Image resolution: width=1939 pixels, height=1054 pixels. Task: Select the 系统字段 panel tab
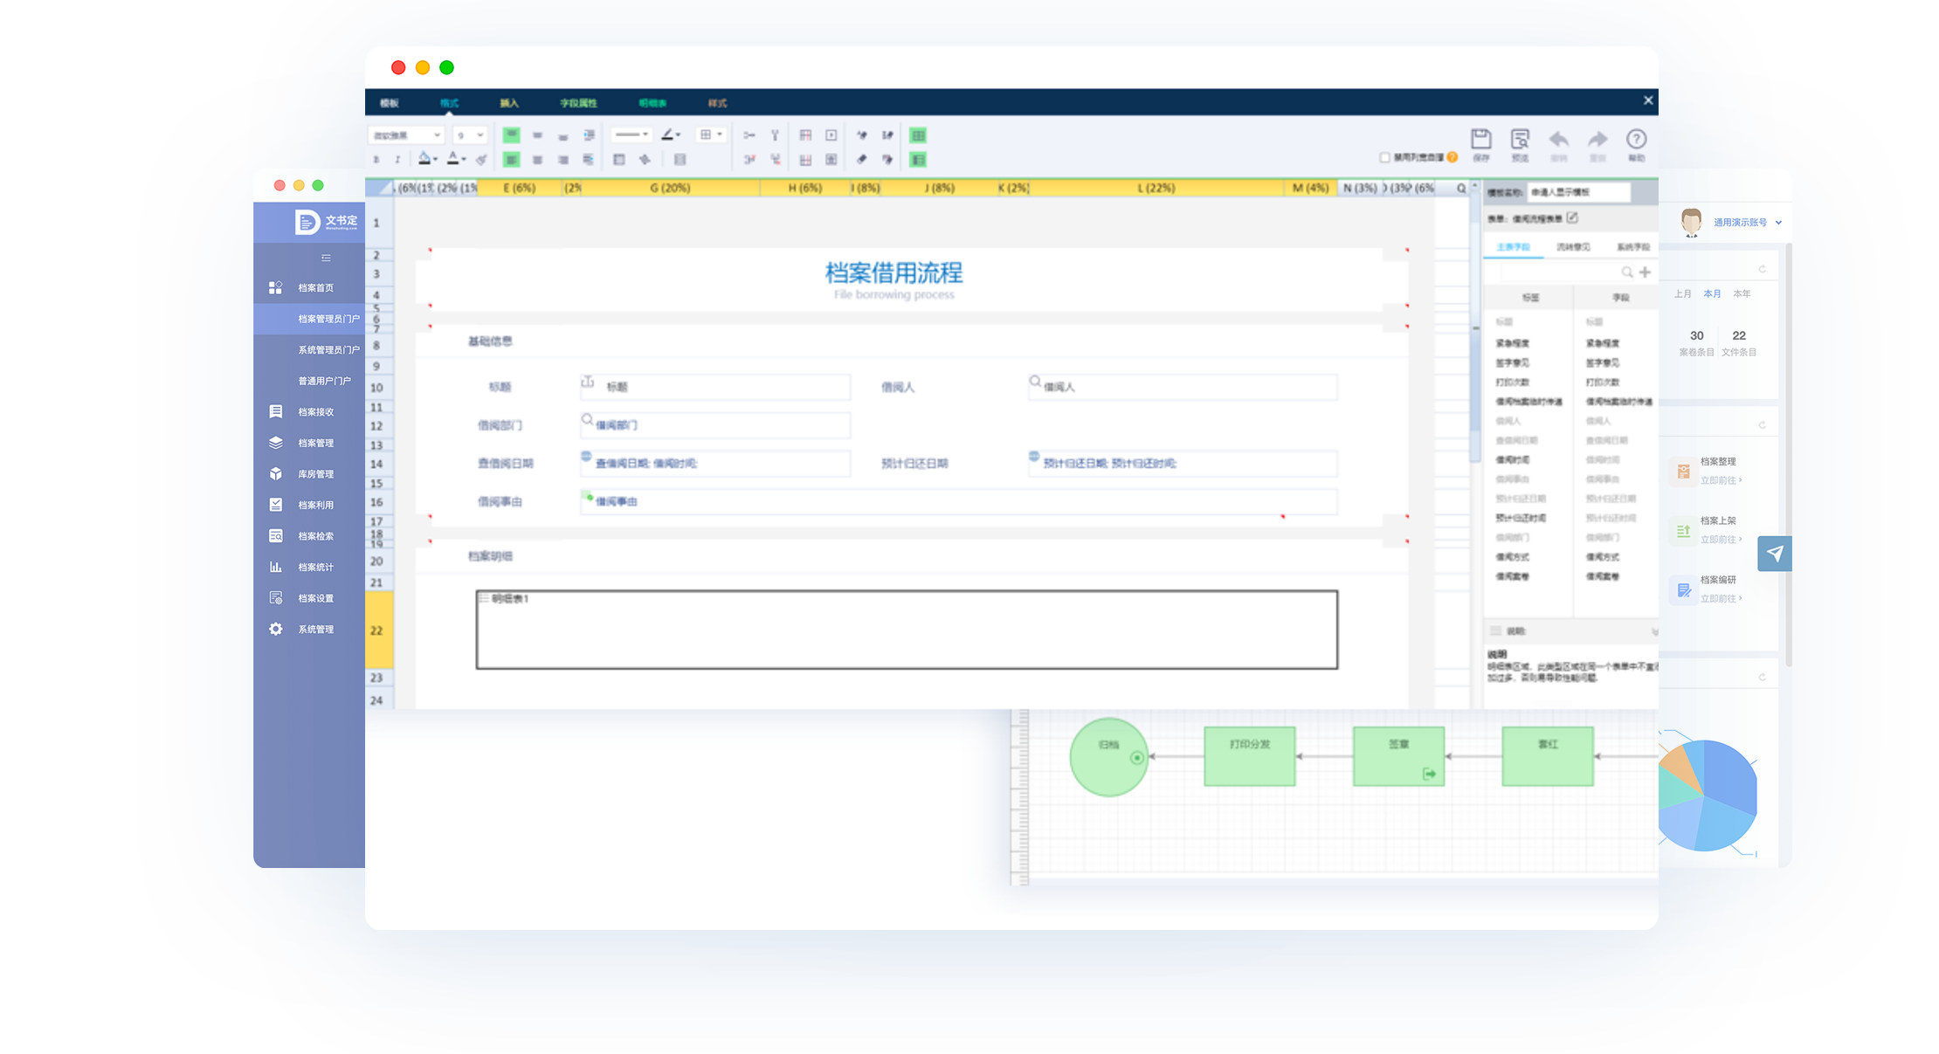pos(1632,247)
